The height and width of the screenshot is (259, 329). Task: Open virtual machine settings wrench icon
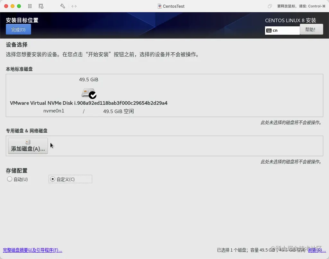tap(63, 6)
